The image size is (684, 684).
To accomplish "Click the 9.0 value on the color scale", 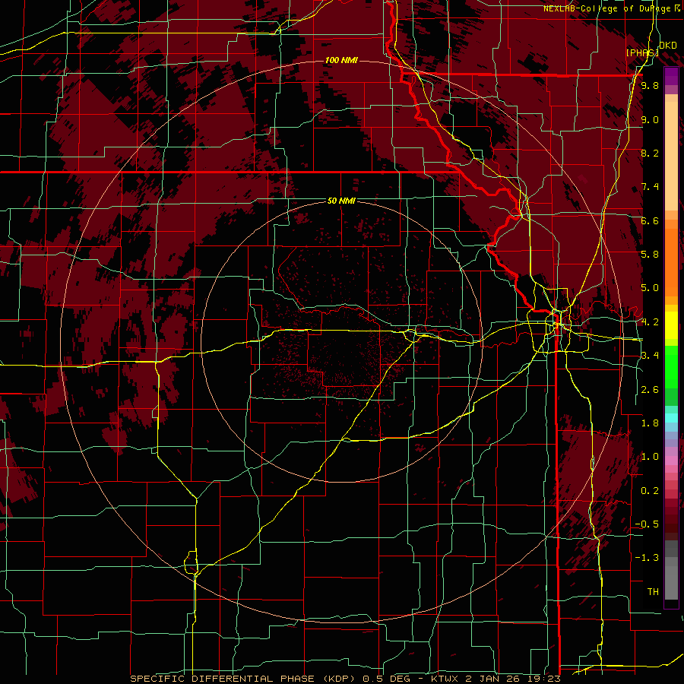I will point(650,119).
